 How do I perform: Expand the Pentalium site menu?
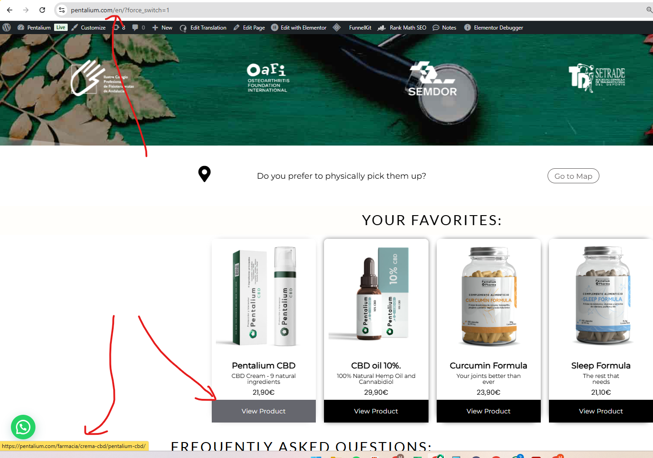[34, 27]
